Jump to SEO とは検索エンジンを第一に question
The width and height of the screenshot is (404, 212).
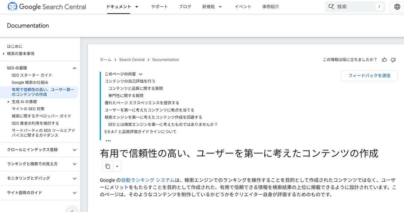[x=163, y=125]
